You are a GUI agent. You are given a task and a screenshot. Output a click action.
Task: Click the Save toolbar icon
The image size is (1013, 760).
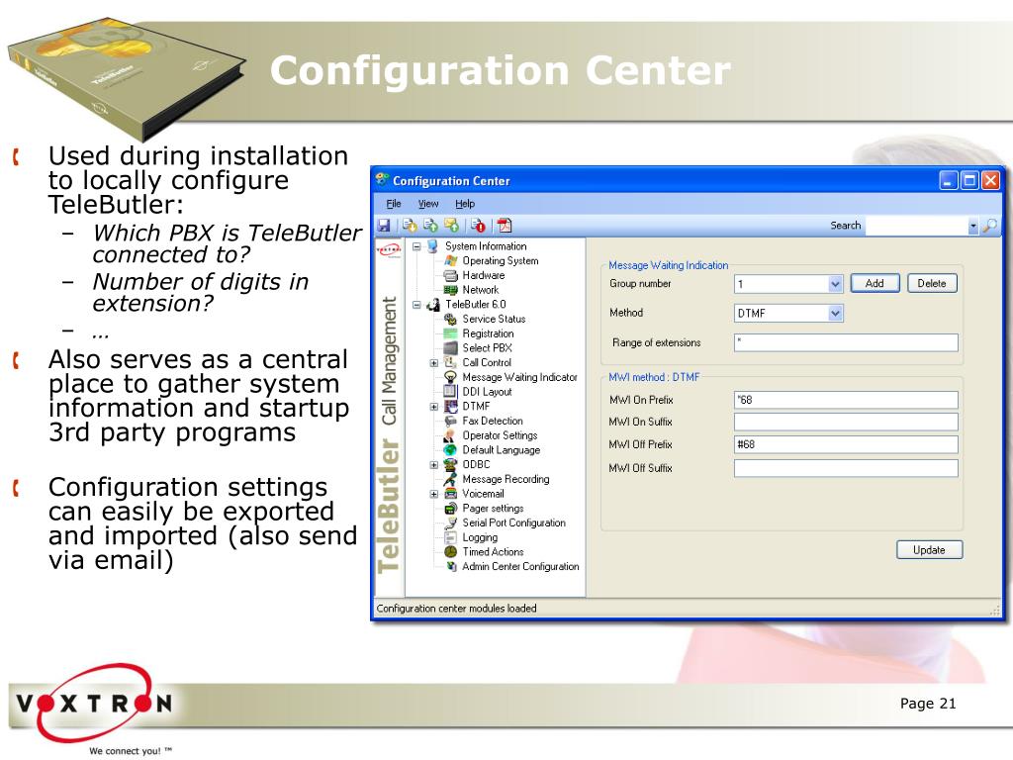[384, 226]
